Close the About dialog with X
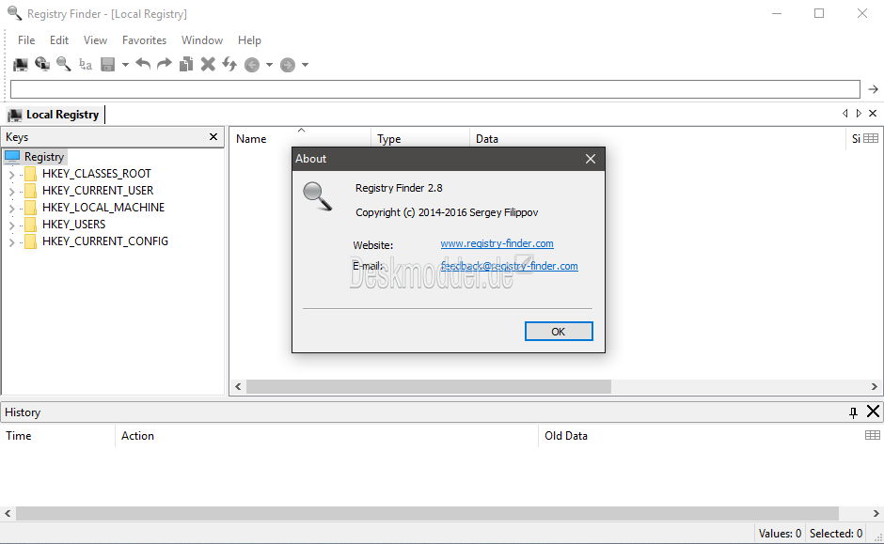The height and width of the screenshot is (544, 884). [x=591, y=159]
